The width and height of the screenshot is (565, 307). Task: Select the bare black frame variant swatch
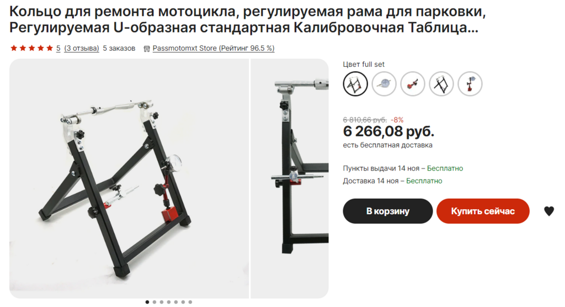(441, 84)
